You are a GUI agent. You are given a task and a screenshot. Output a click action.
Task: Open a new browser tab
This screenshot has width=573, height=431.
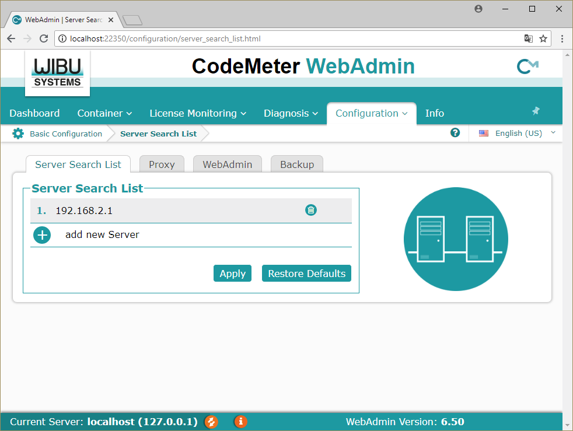[x=132, y=20]
